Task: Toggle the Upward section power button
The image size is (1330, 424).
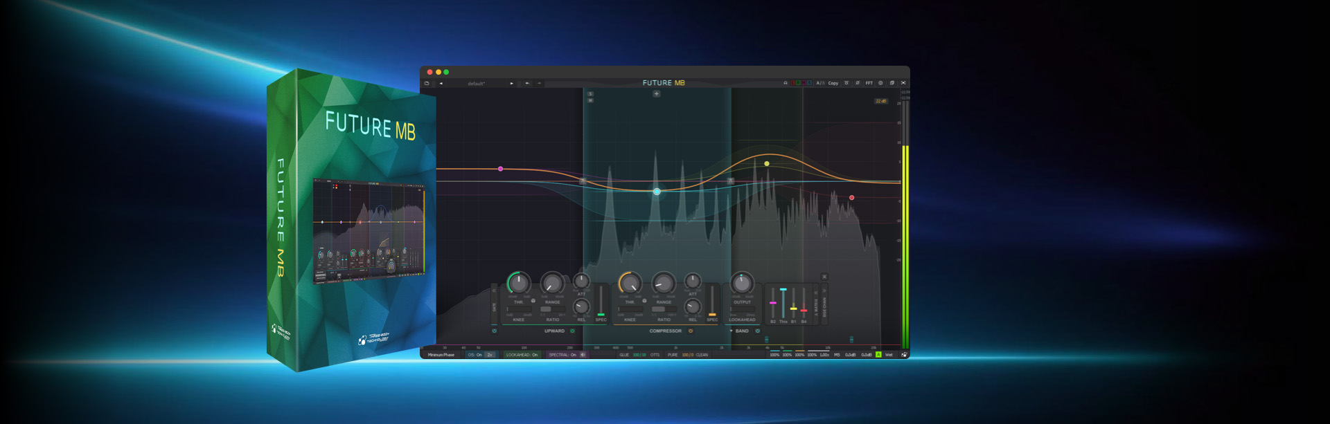Action: point(572,331)
